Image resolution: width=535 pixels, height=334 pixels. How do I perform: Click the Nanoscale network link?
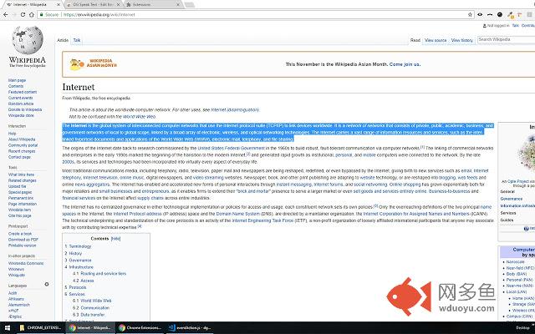[x=515, y=261]
